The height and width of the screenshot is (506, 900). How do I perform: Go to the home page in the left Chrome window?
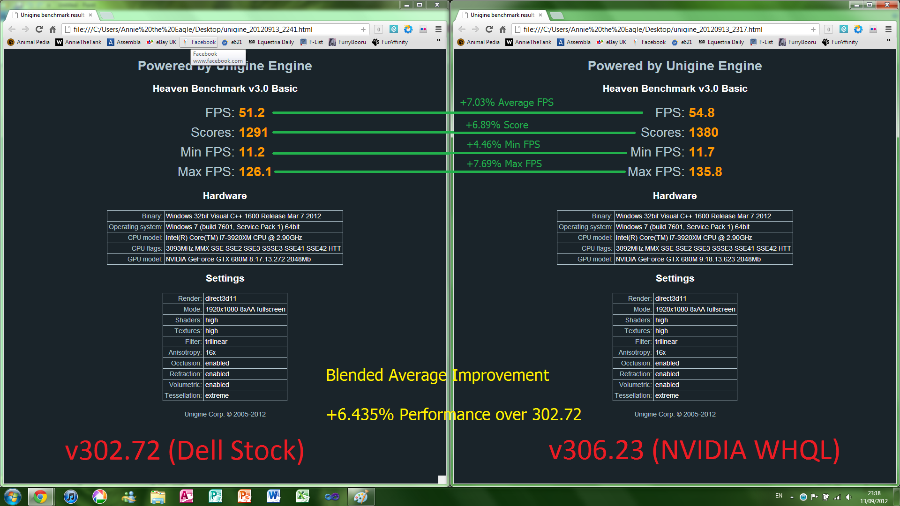coord(52,29)
